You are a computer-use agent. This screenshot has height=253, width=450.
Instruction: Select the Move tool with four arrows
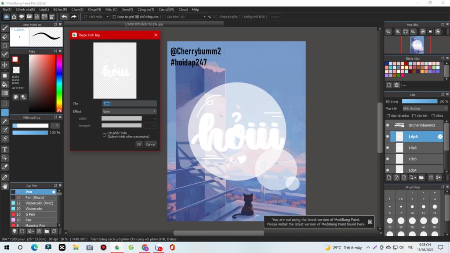tap(5, 65)
